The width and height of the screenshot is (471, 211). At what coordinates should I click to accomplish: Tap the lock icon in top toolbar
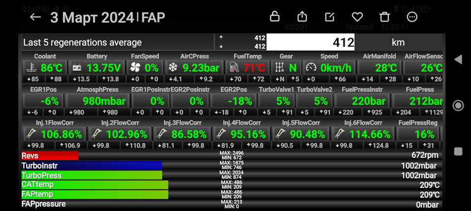coord(275,17)
